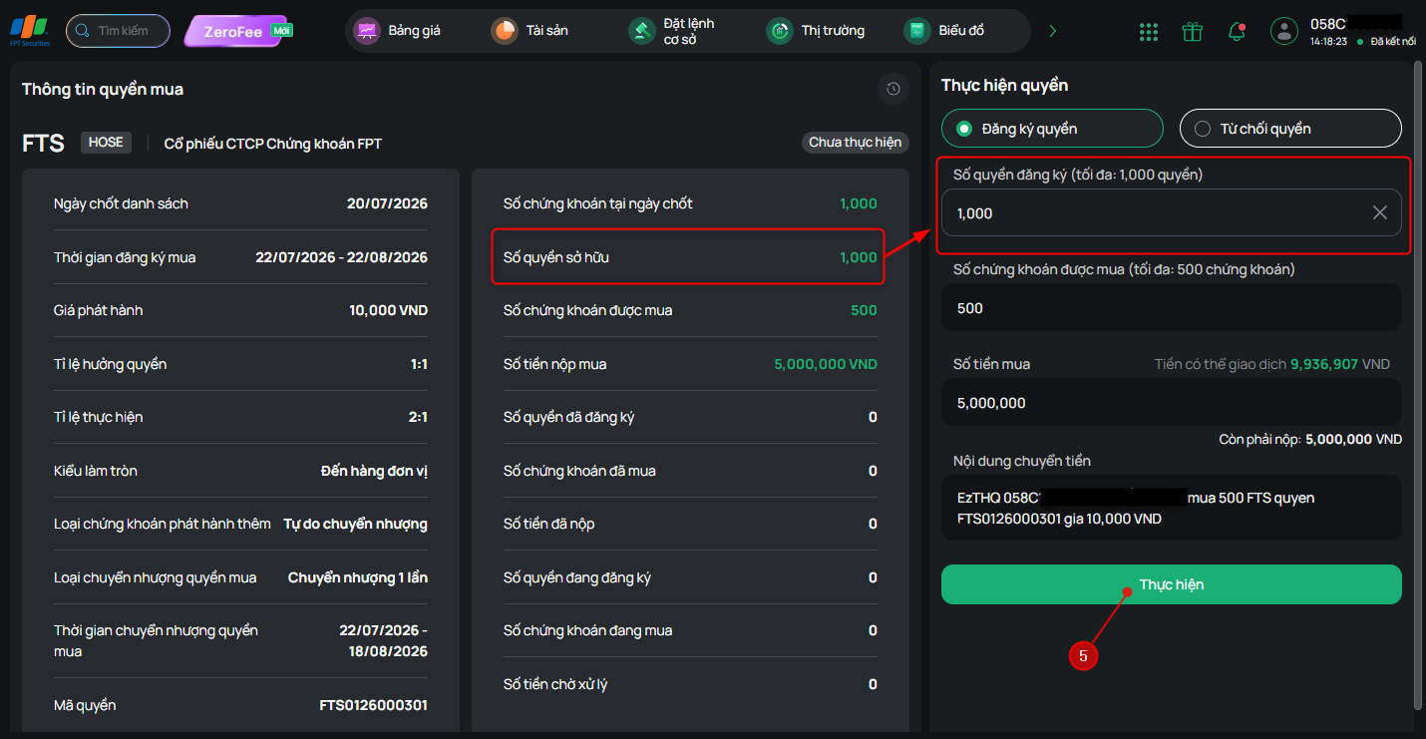
Task: Click the ZeroFee Mới promotion button
Action: click(238, 31)
